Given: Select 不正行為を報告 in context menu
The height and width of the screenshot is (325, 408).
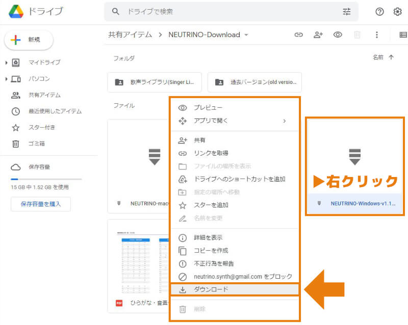Looking at the screenshot, I should (235, 263).
